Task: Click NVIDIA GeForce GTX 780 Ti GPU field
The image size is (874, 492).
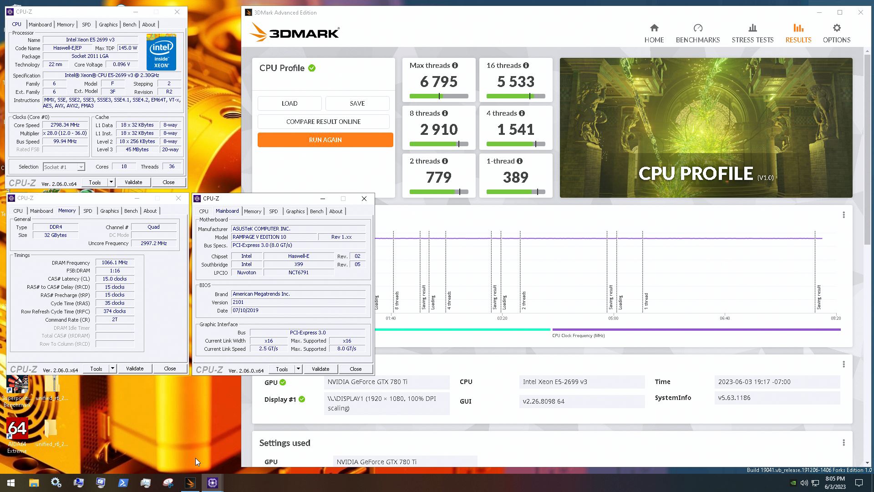Action: [386, 382]
